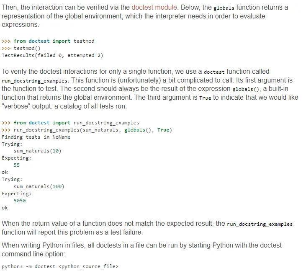This screenshot has width=306, height=271.
Task: Click the TestResults(failed=0, attempted=2) output line
Action: pos(52,55)
